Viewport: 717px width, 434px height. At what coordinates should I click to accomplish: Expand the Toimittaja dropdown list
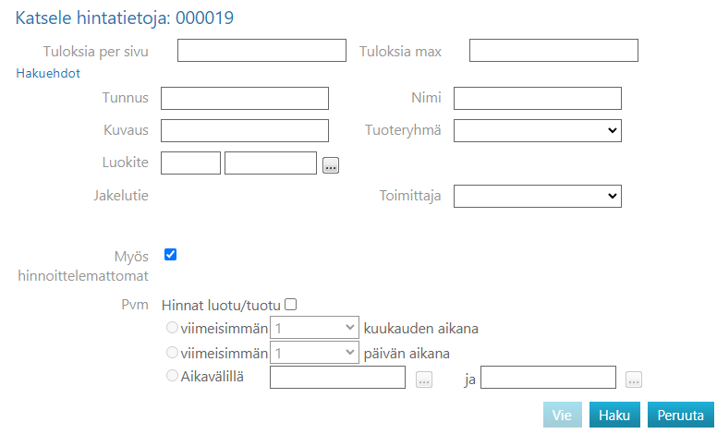tap(537, 196)
